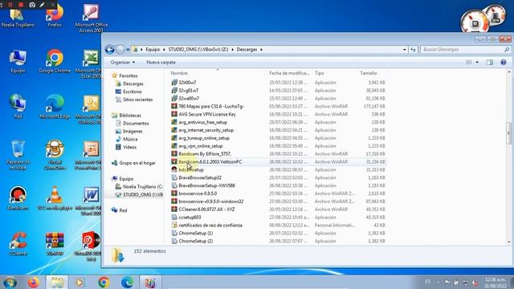Open the Red desktop icon

tap(18, 107)
